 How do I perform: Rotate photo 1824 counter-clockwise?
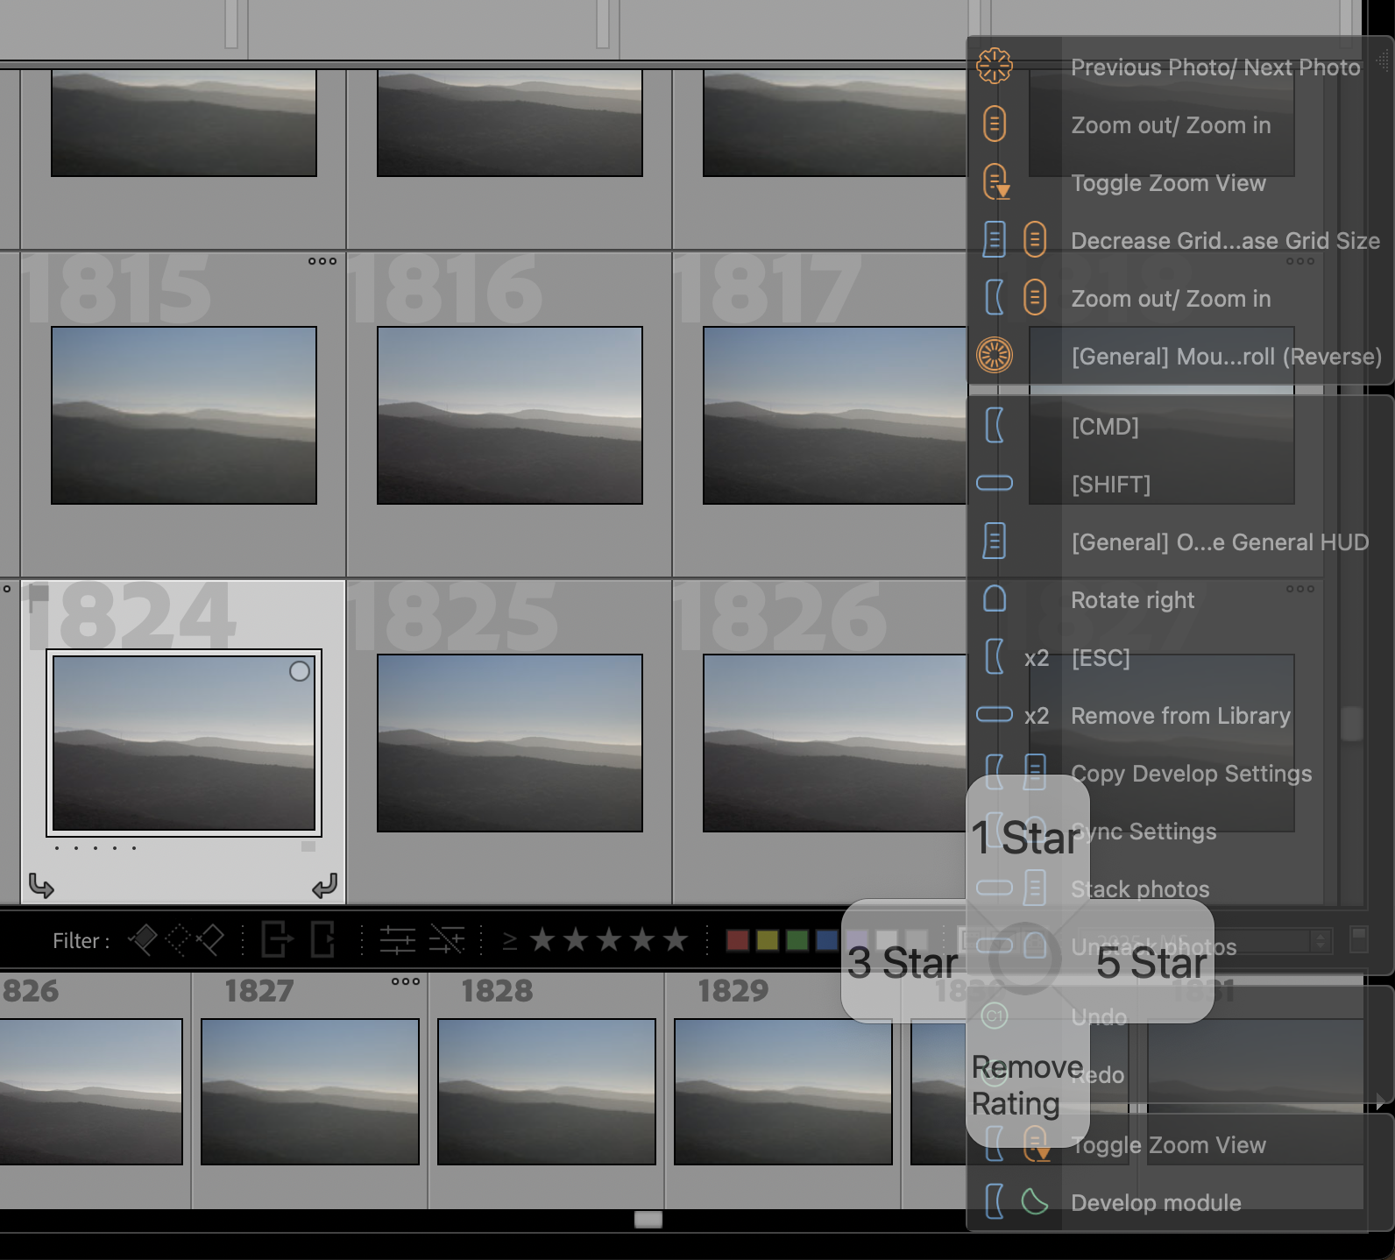[41, 886]
